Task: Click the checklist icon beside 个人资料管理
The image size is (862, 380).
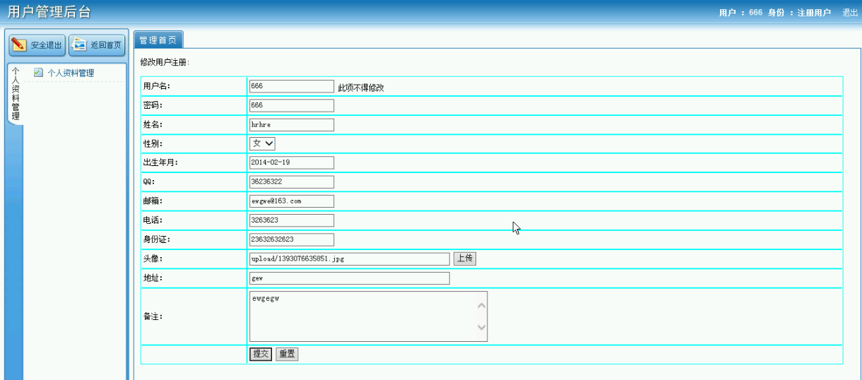Action: [38, 73]
